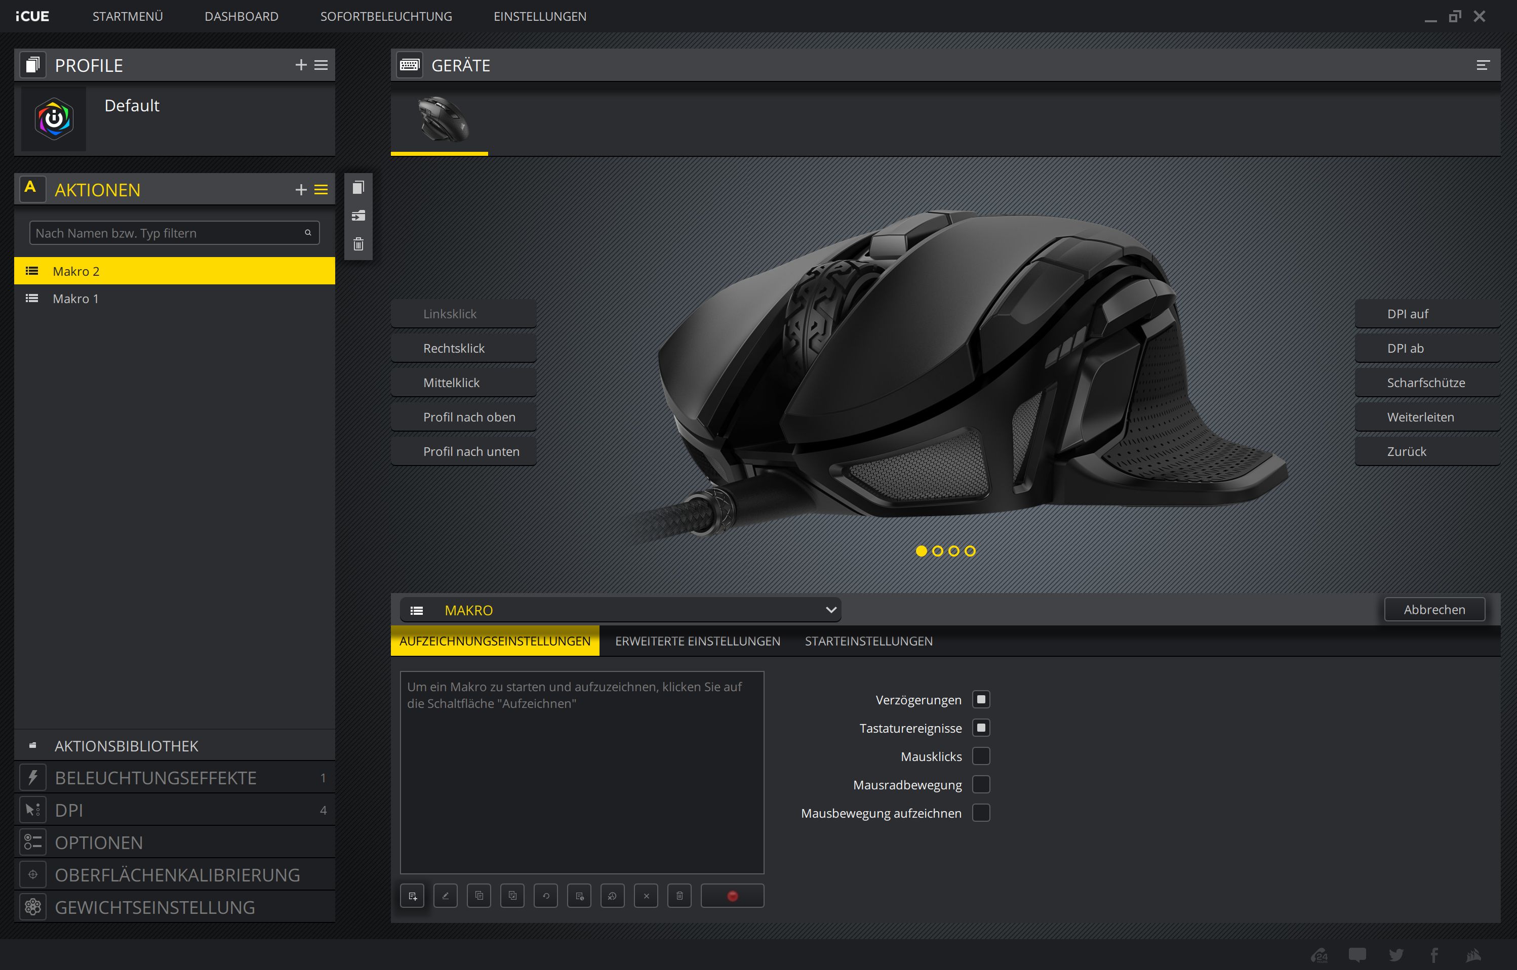
Task: Expand the Geräte panel menu icon
Action: click(1483, 65)
